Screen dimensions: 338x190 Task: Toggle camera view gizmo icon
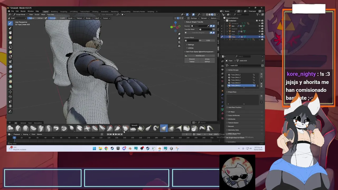pyautogui.click(x=179, y=42)
